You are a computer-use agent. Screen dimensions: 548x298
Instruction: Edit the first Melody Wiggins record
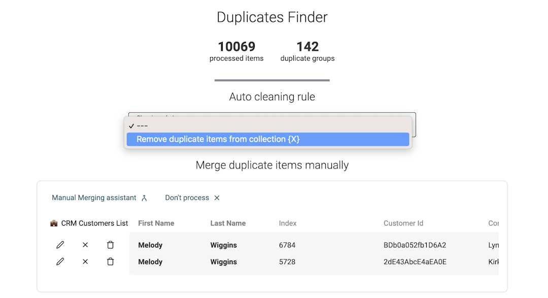tap(60, 244)
